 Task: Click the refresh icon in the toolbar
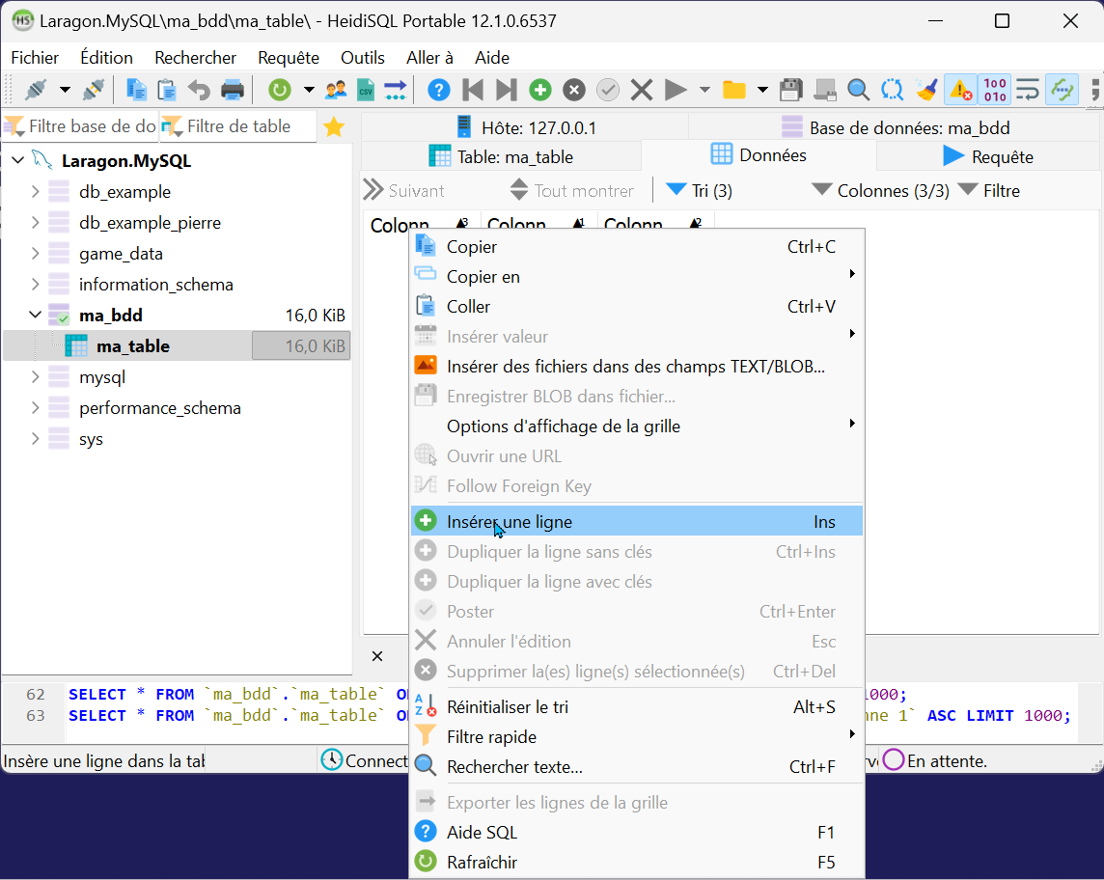(x=280, y=90)
